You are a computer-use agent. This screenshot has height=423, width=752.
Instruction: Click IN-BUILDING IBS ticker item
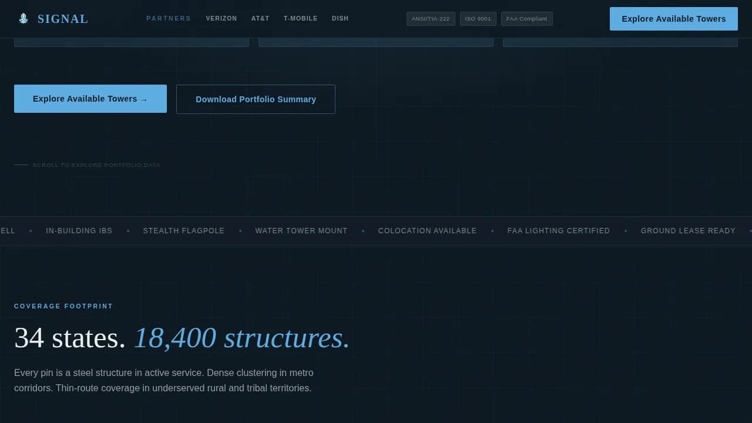(x=79, y=231)
